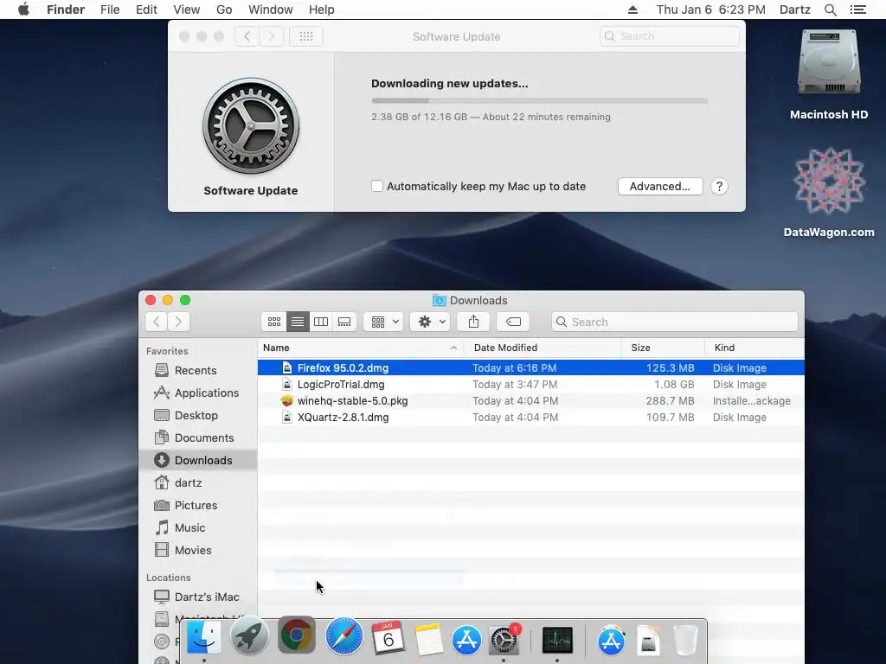Viewport: 886px width, 664px height.
Task: Sort by Size column header
Action: [x=663, y=348]
